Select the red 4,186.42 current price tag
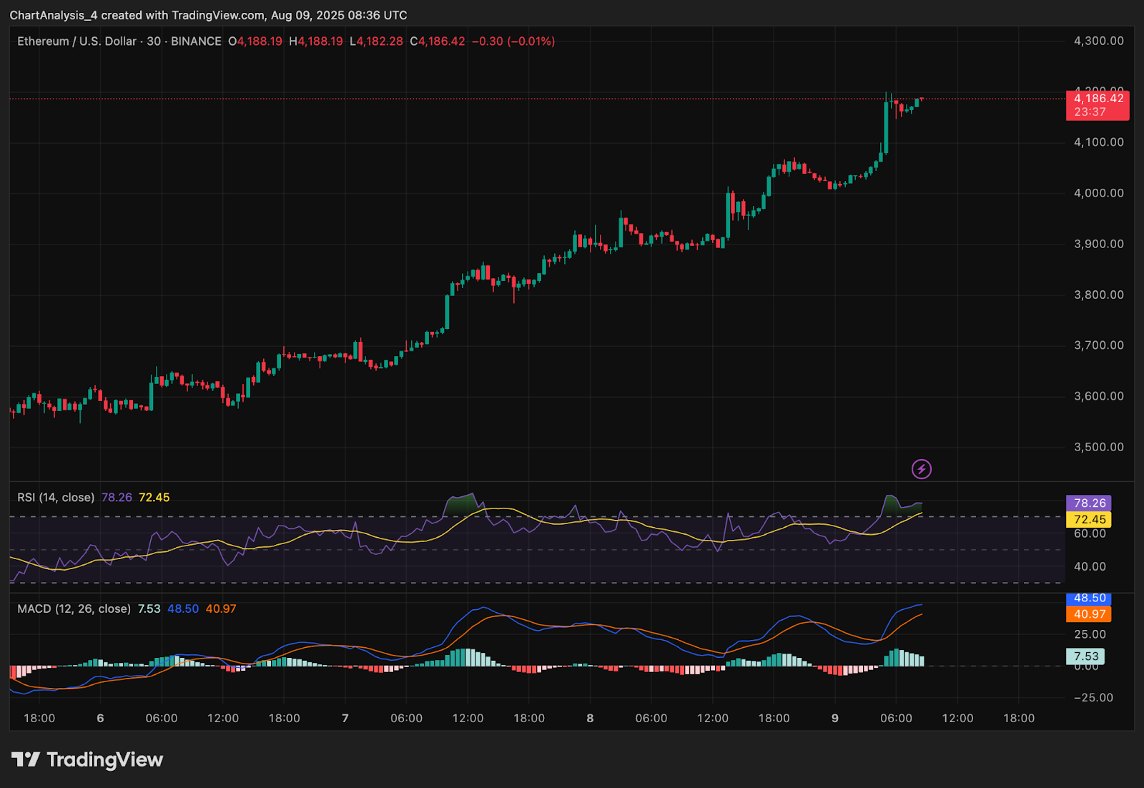Viewport: 1144px width, 788px height. pyautogui.click(x=1098, y=99)
